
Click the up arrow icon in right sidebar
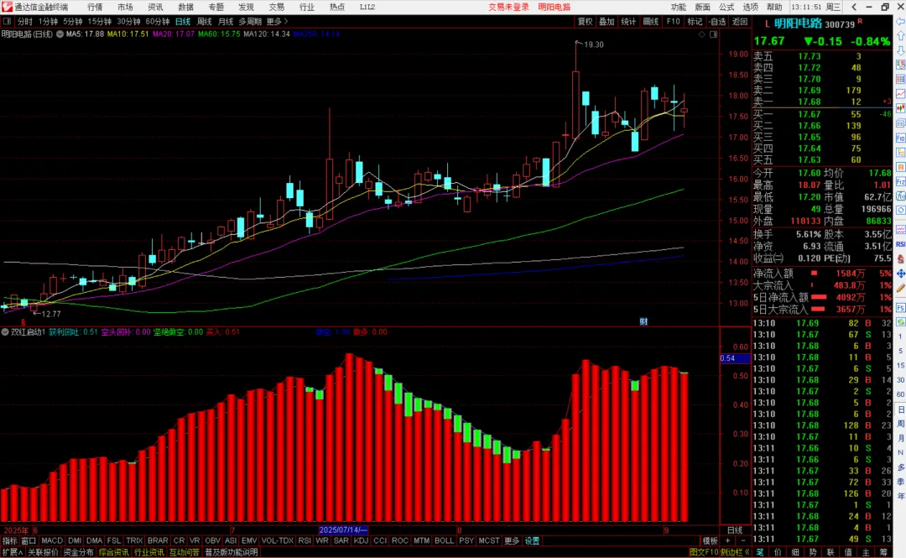[x=901, y=36]
